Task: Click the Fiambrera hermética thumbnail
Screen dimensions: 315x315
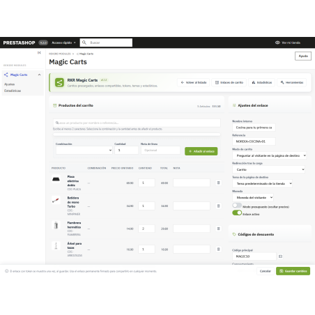Action: tap(56, 225)
